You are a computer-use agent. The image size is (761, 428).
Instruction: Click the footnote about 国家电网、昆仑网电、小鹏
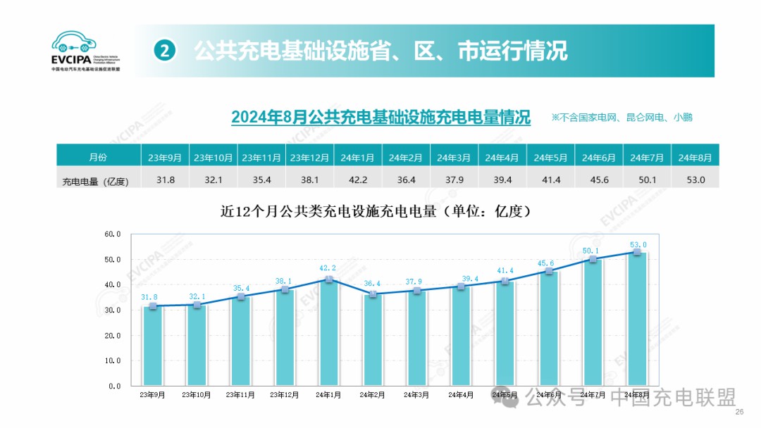click(x=621, y=117)
